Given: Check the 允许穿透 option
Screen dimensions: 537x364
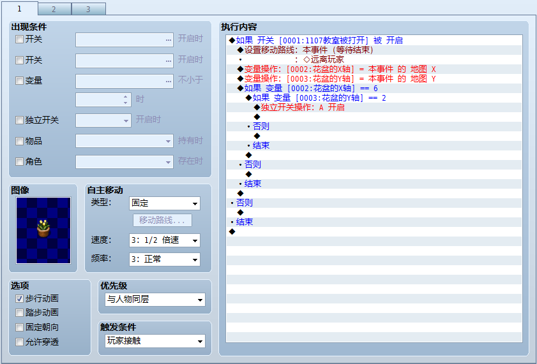Looking at the screenshot, I should (20, 342).
